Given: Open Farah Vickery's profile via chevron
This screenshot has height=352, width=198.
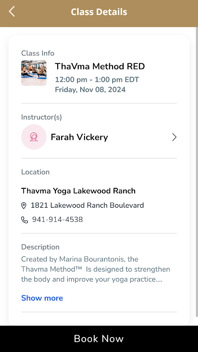Looking at the screenshot, I should coord(174,137).
